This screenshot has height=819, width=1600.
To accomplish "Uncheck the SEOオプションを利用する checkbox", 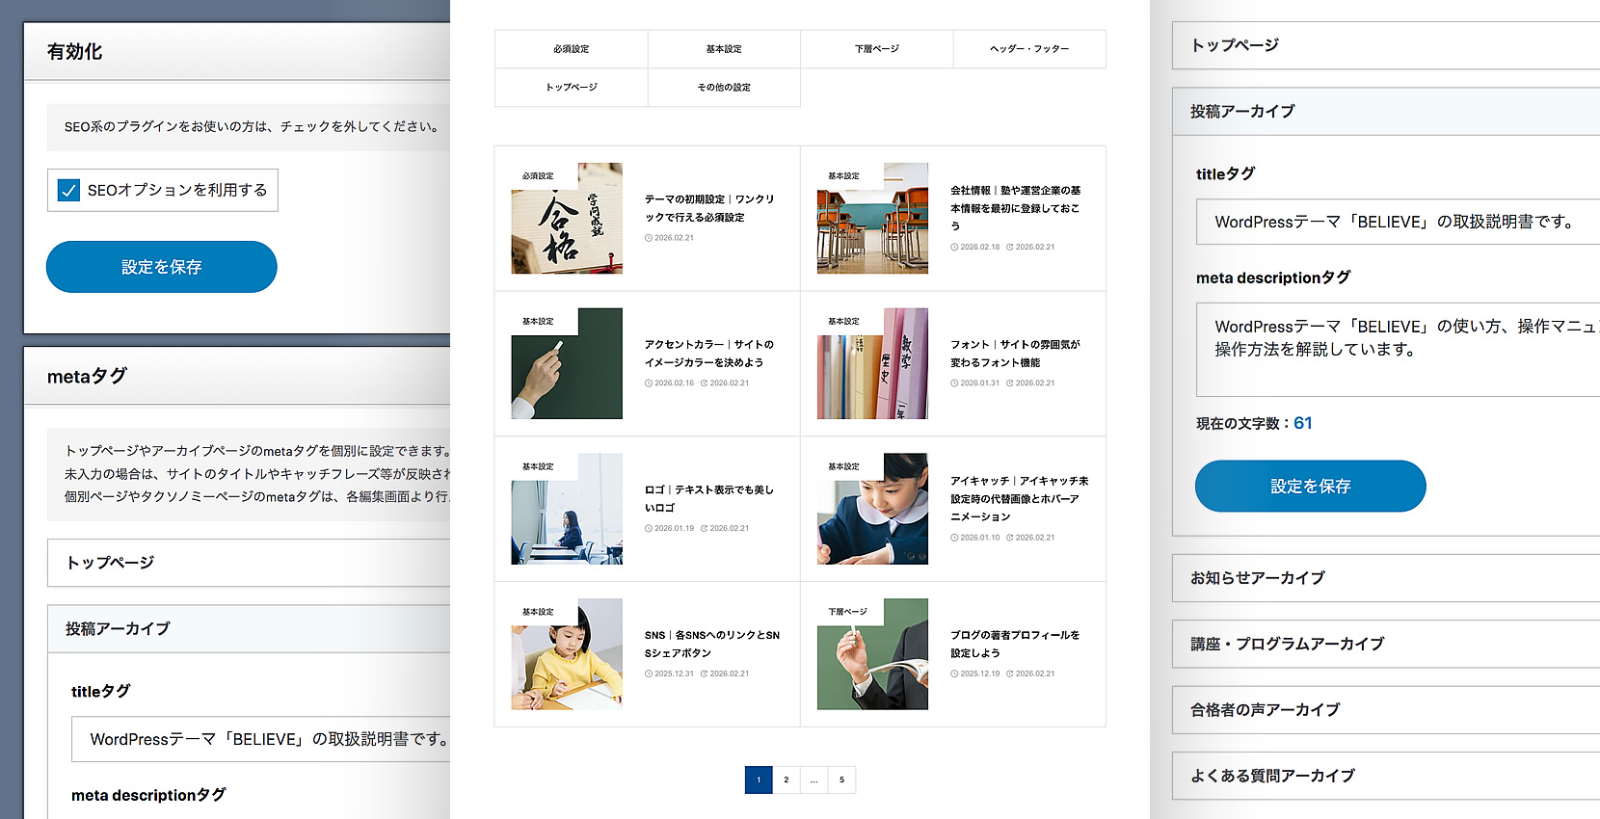I will pyautogui.click(x=69, y=191).
